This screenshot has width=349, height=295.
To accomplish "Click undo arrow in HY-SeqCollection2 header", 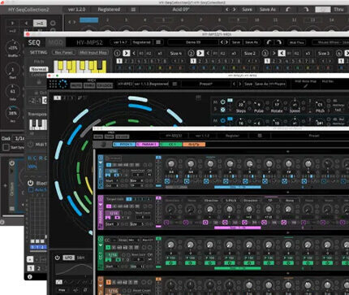I will pyautogui.click(x=288, y=10).
